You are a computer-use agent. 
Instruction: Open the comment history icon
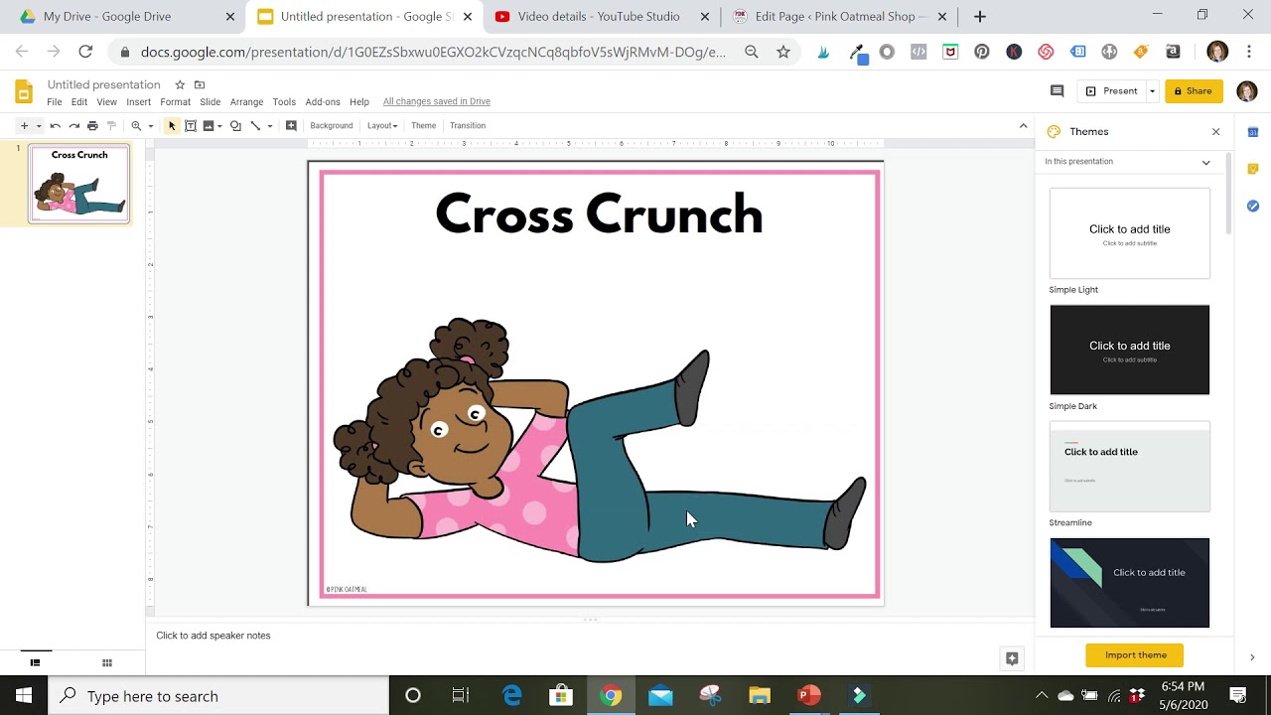point(1057,90)
